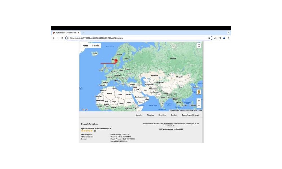
Task: Open the Contact page link
Action: point(174,115)
